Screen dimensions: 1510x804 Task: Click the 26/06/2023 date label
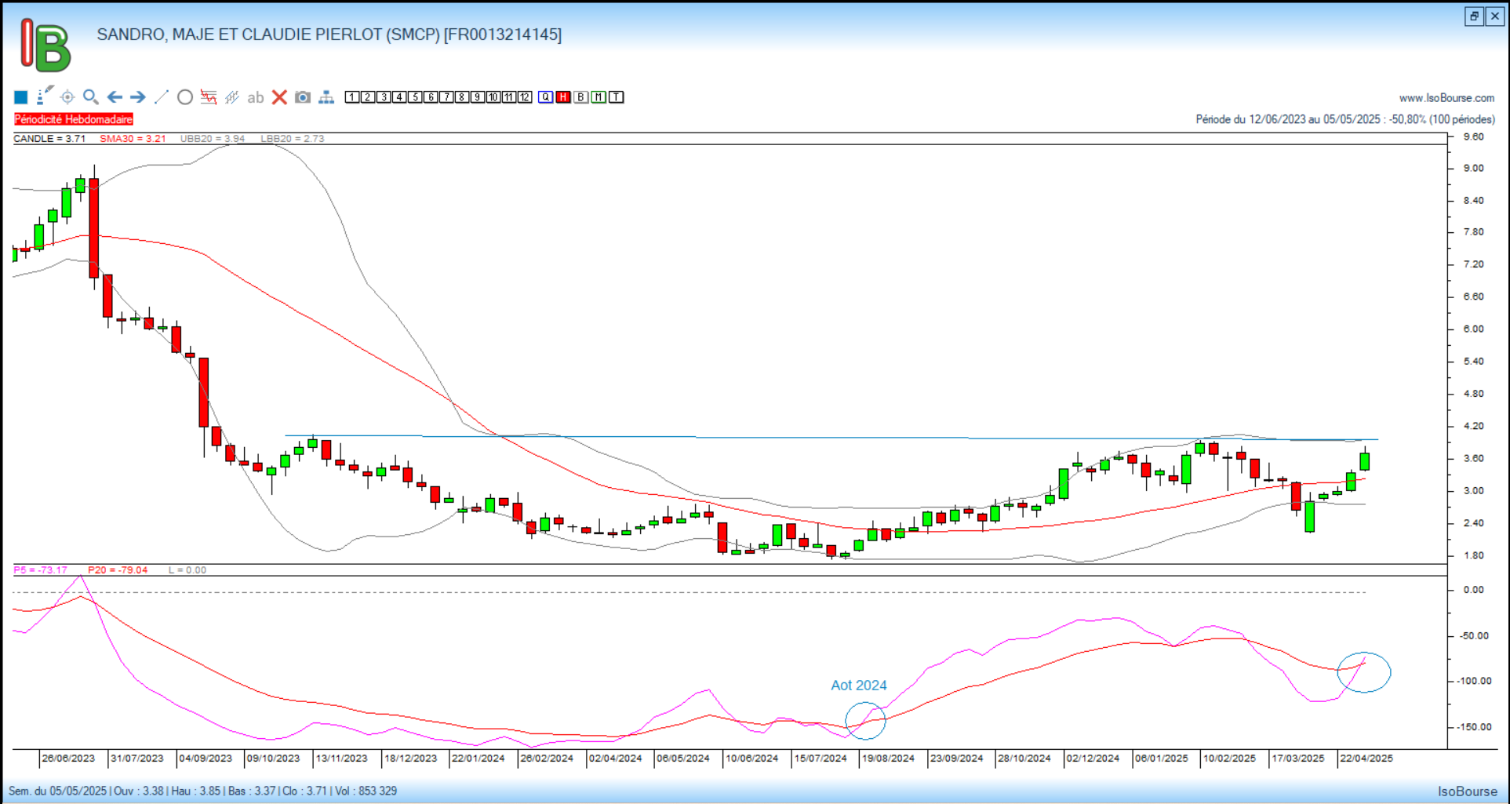68,759
